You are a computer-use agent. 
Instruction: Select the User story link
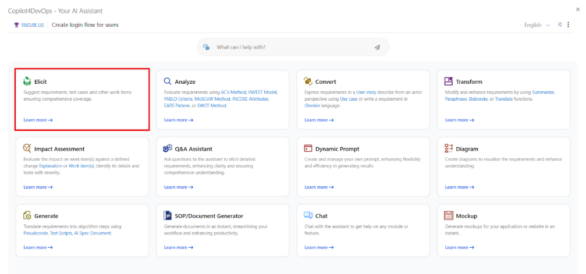366,92
